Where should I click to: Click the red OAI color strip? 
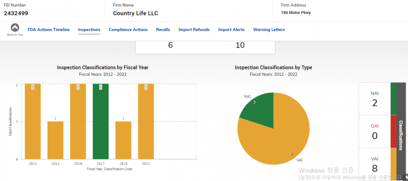(394, 132)
